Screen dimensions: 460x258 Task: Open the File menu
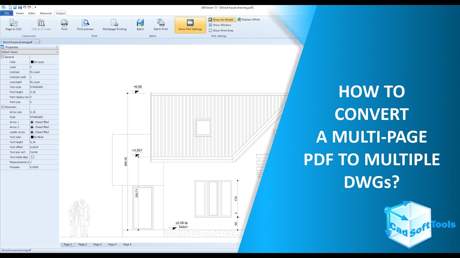pos(6,13)
